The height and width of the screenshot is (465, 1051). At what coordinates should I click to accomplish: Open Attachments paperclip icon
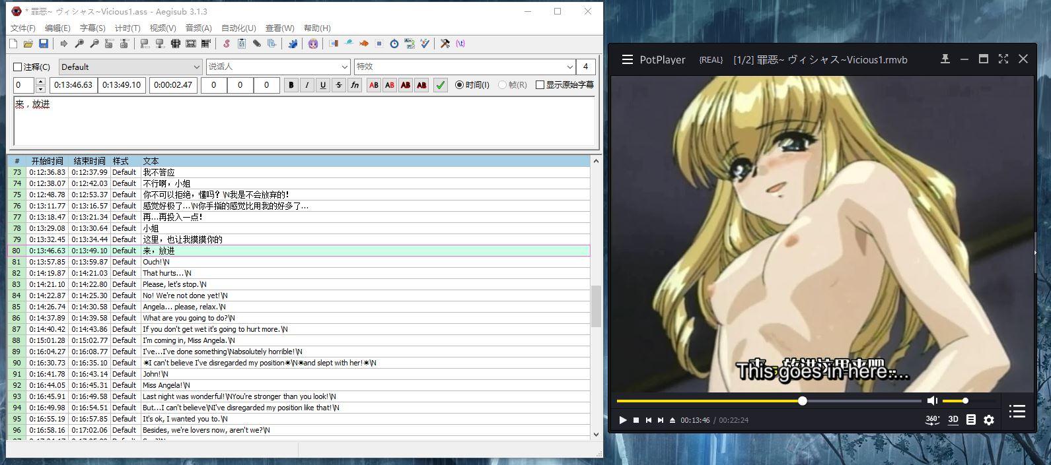pos(256,44)
